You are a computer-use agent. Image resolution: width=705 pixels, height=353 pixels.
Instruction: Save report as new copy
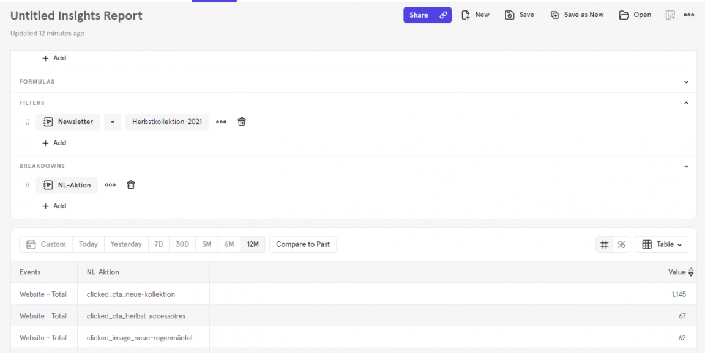tap(576, 15)
